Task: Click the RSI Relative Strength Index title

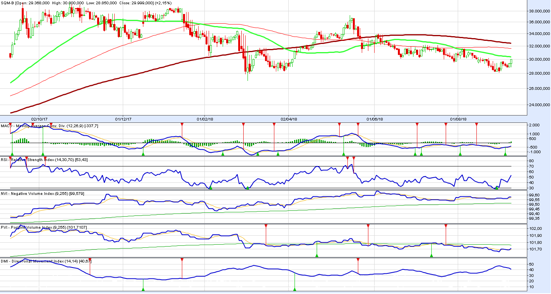Action: (x=44, y=159)
